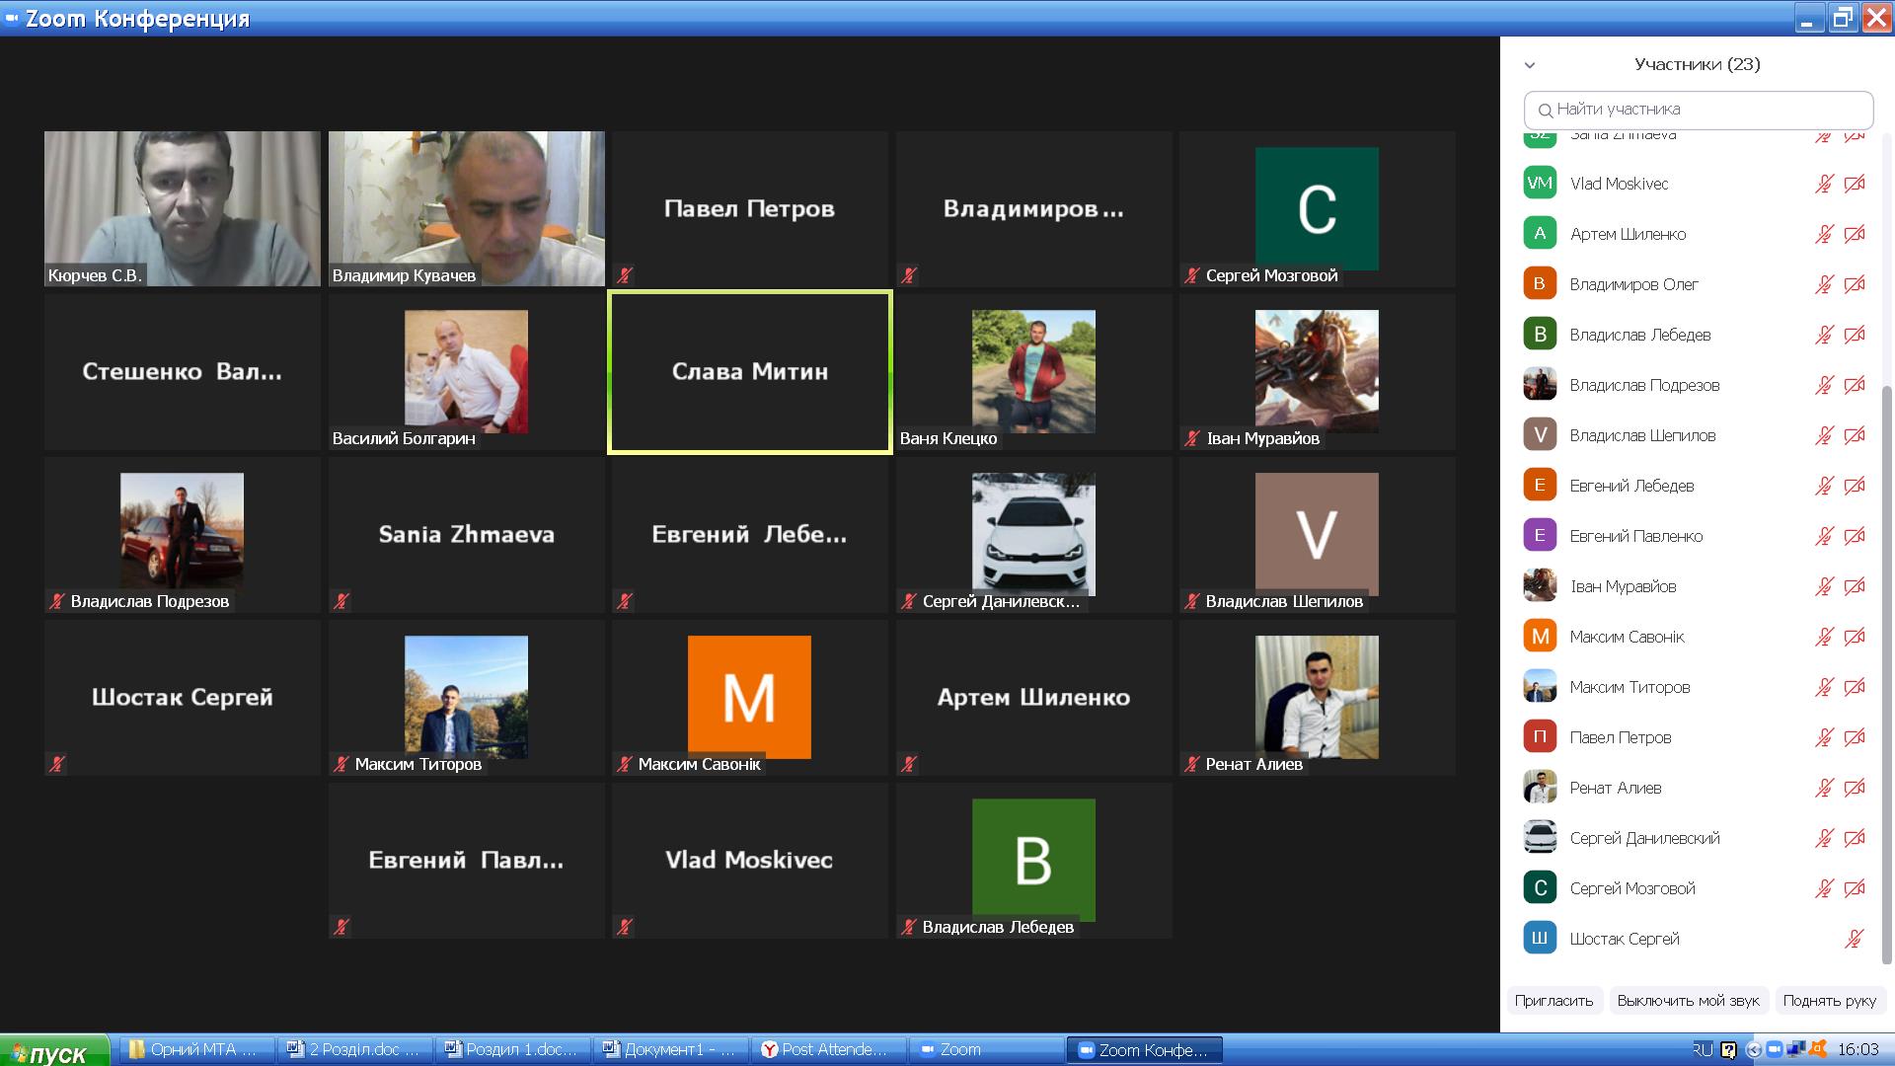Click muted mic icon next to Шостак Сергей
The height and width of the screenshot is (1066, 1895).
click(1855, 939)
